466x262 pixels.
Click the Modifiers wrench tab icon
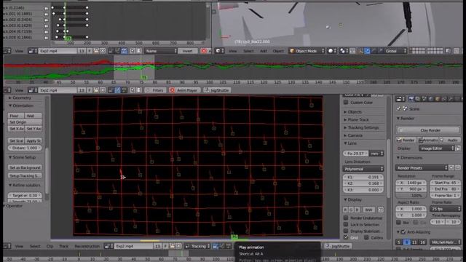coord(450,99)
